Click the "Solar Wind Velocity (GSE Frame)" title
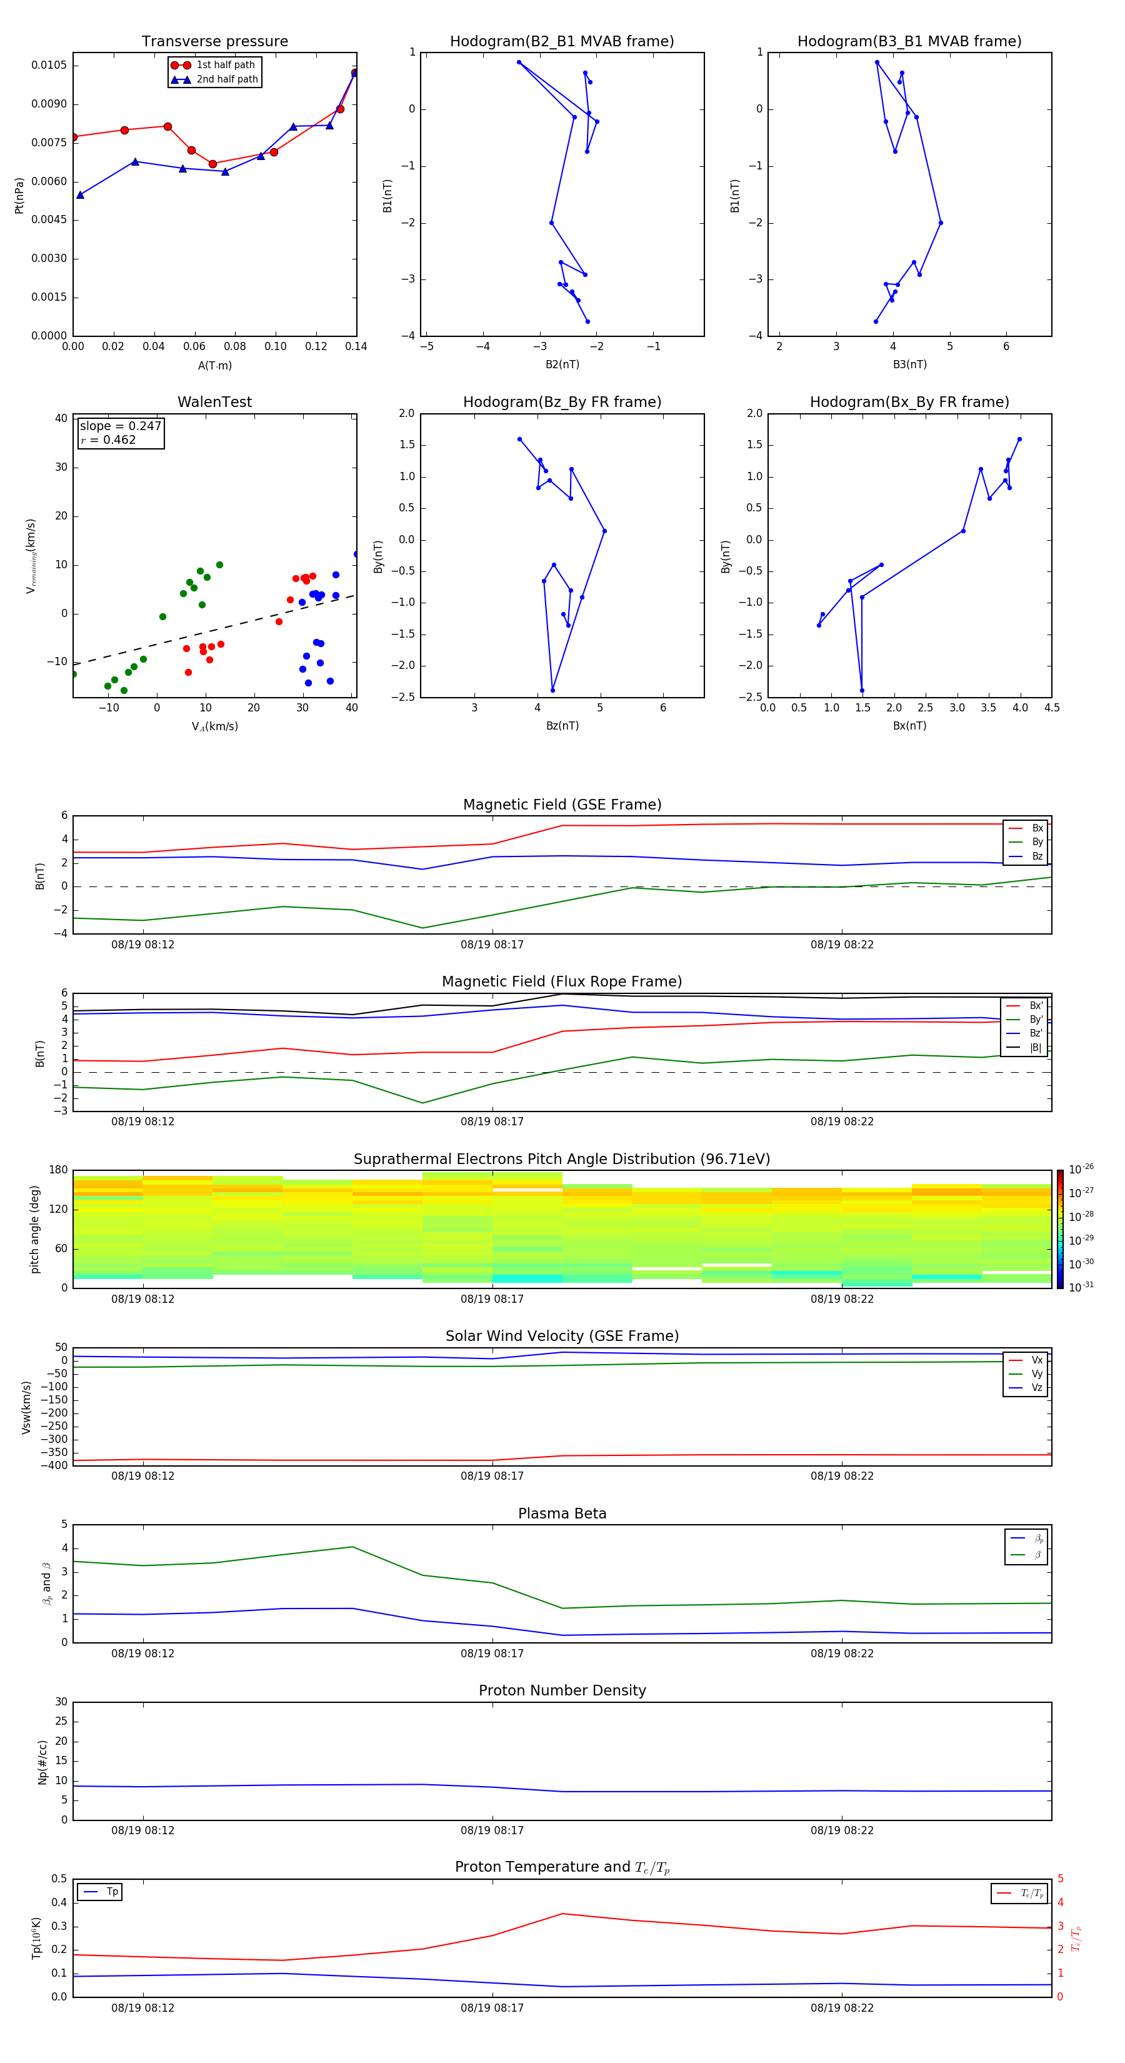 (x=562, y=1337)
